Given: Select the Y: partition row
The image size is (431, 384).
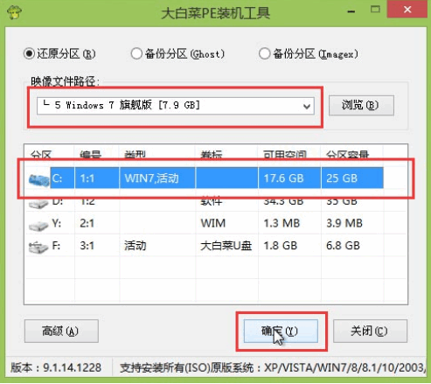Looking at the screenshot, I should (216, 223).
